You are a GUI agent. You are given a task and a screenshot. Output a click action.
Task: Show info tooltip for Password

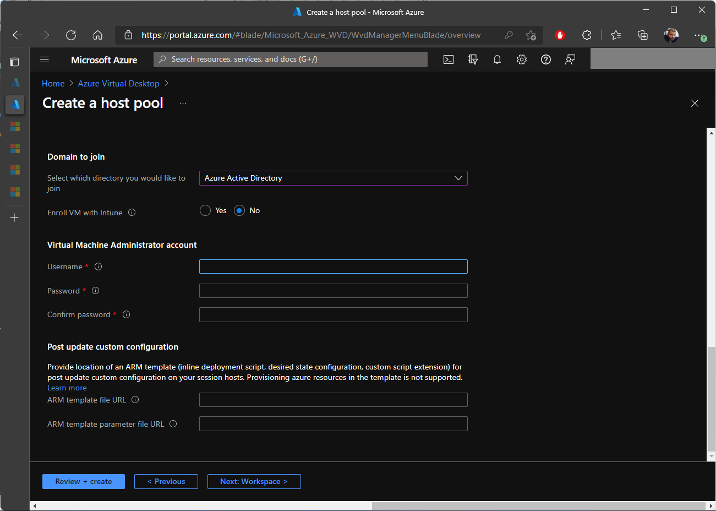(x=96, y=291)
